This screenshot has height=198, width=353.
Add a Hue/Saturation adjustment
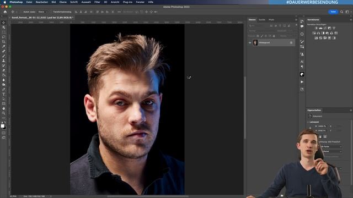click(314, 33)
